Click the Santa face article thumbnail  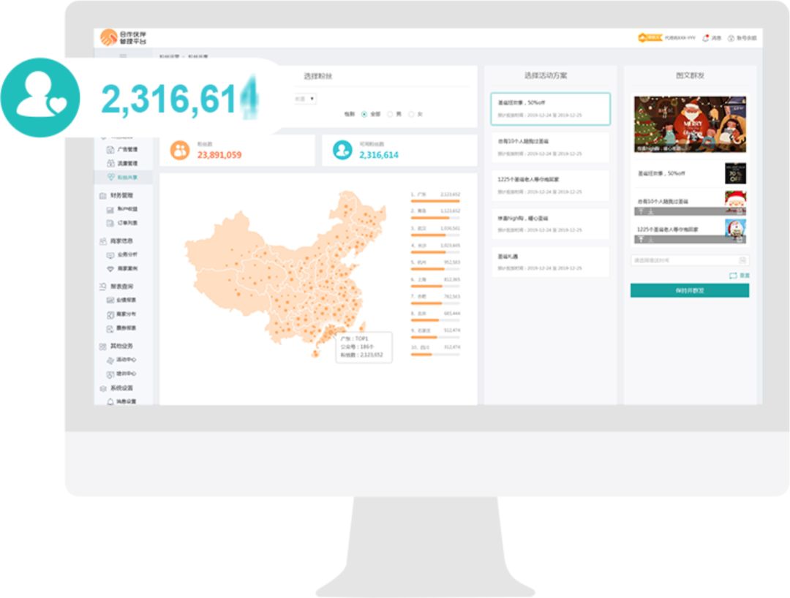tap(736, 202)
